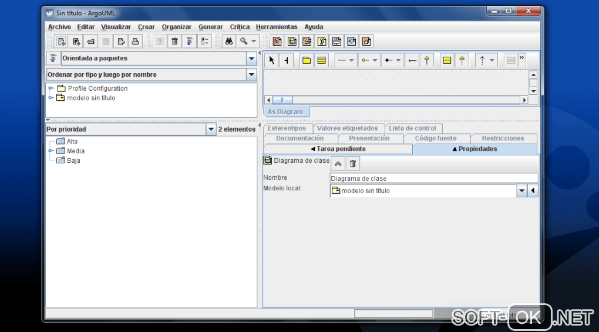This screenshot has width=599, height=332.
Task: Open the Visualizar menu
Action: [116, 27]
